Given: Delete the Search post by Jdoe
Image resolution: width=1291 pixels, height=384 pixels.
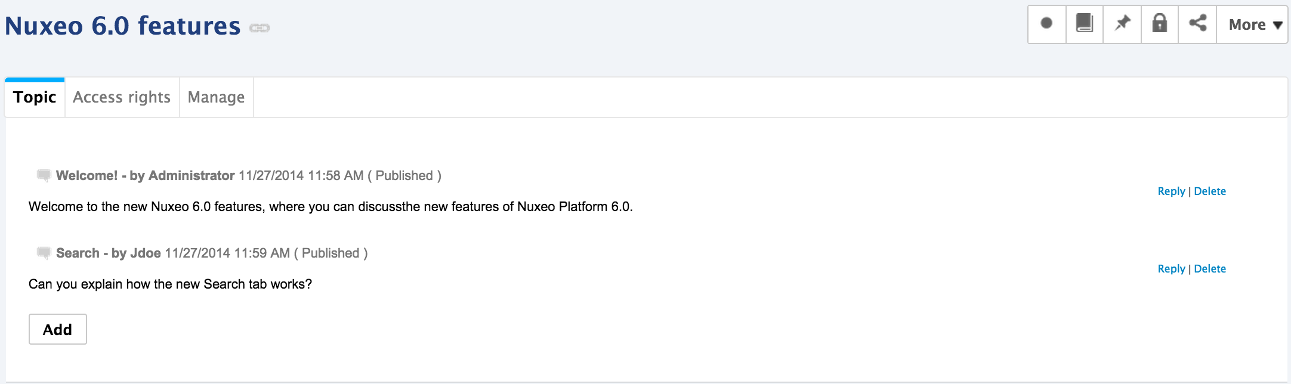Looking at the screenshot, I should coord(1210,269).
